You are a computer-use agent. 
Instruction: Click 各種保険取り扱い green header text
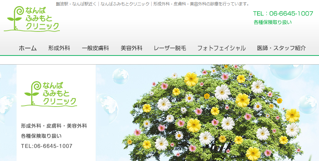pyautogui.click(x=273, y=22)
